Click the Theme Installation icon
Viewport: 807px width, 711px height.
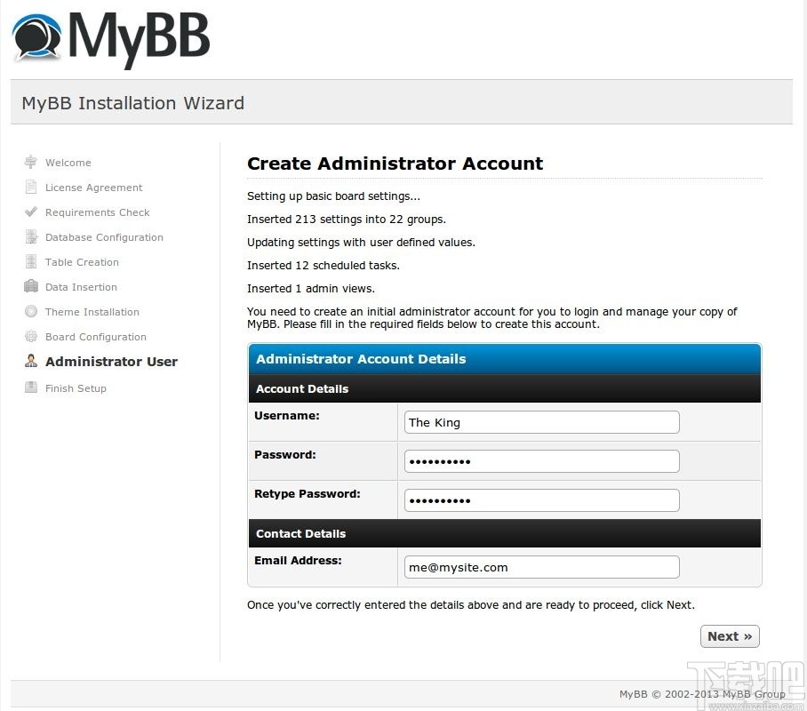[33, 312]
